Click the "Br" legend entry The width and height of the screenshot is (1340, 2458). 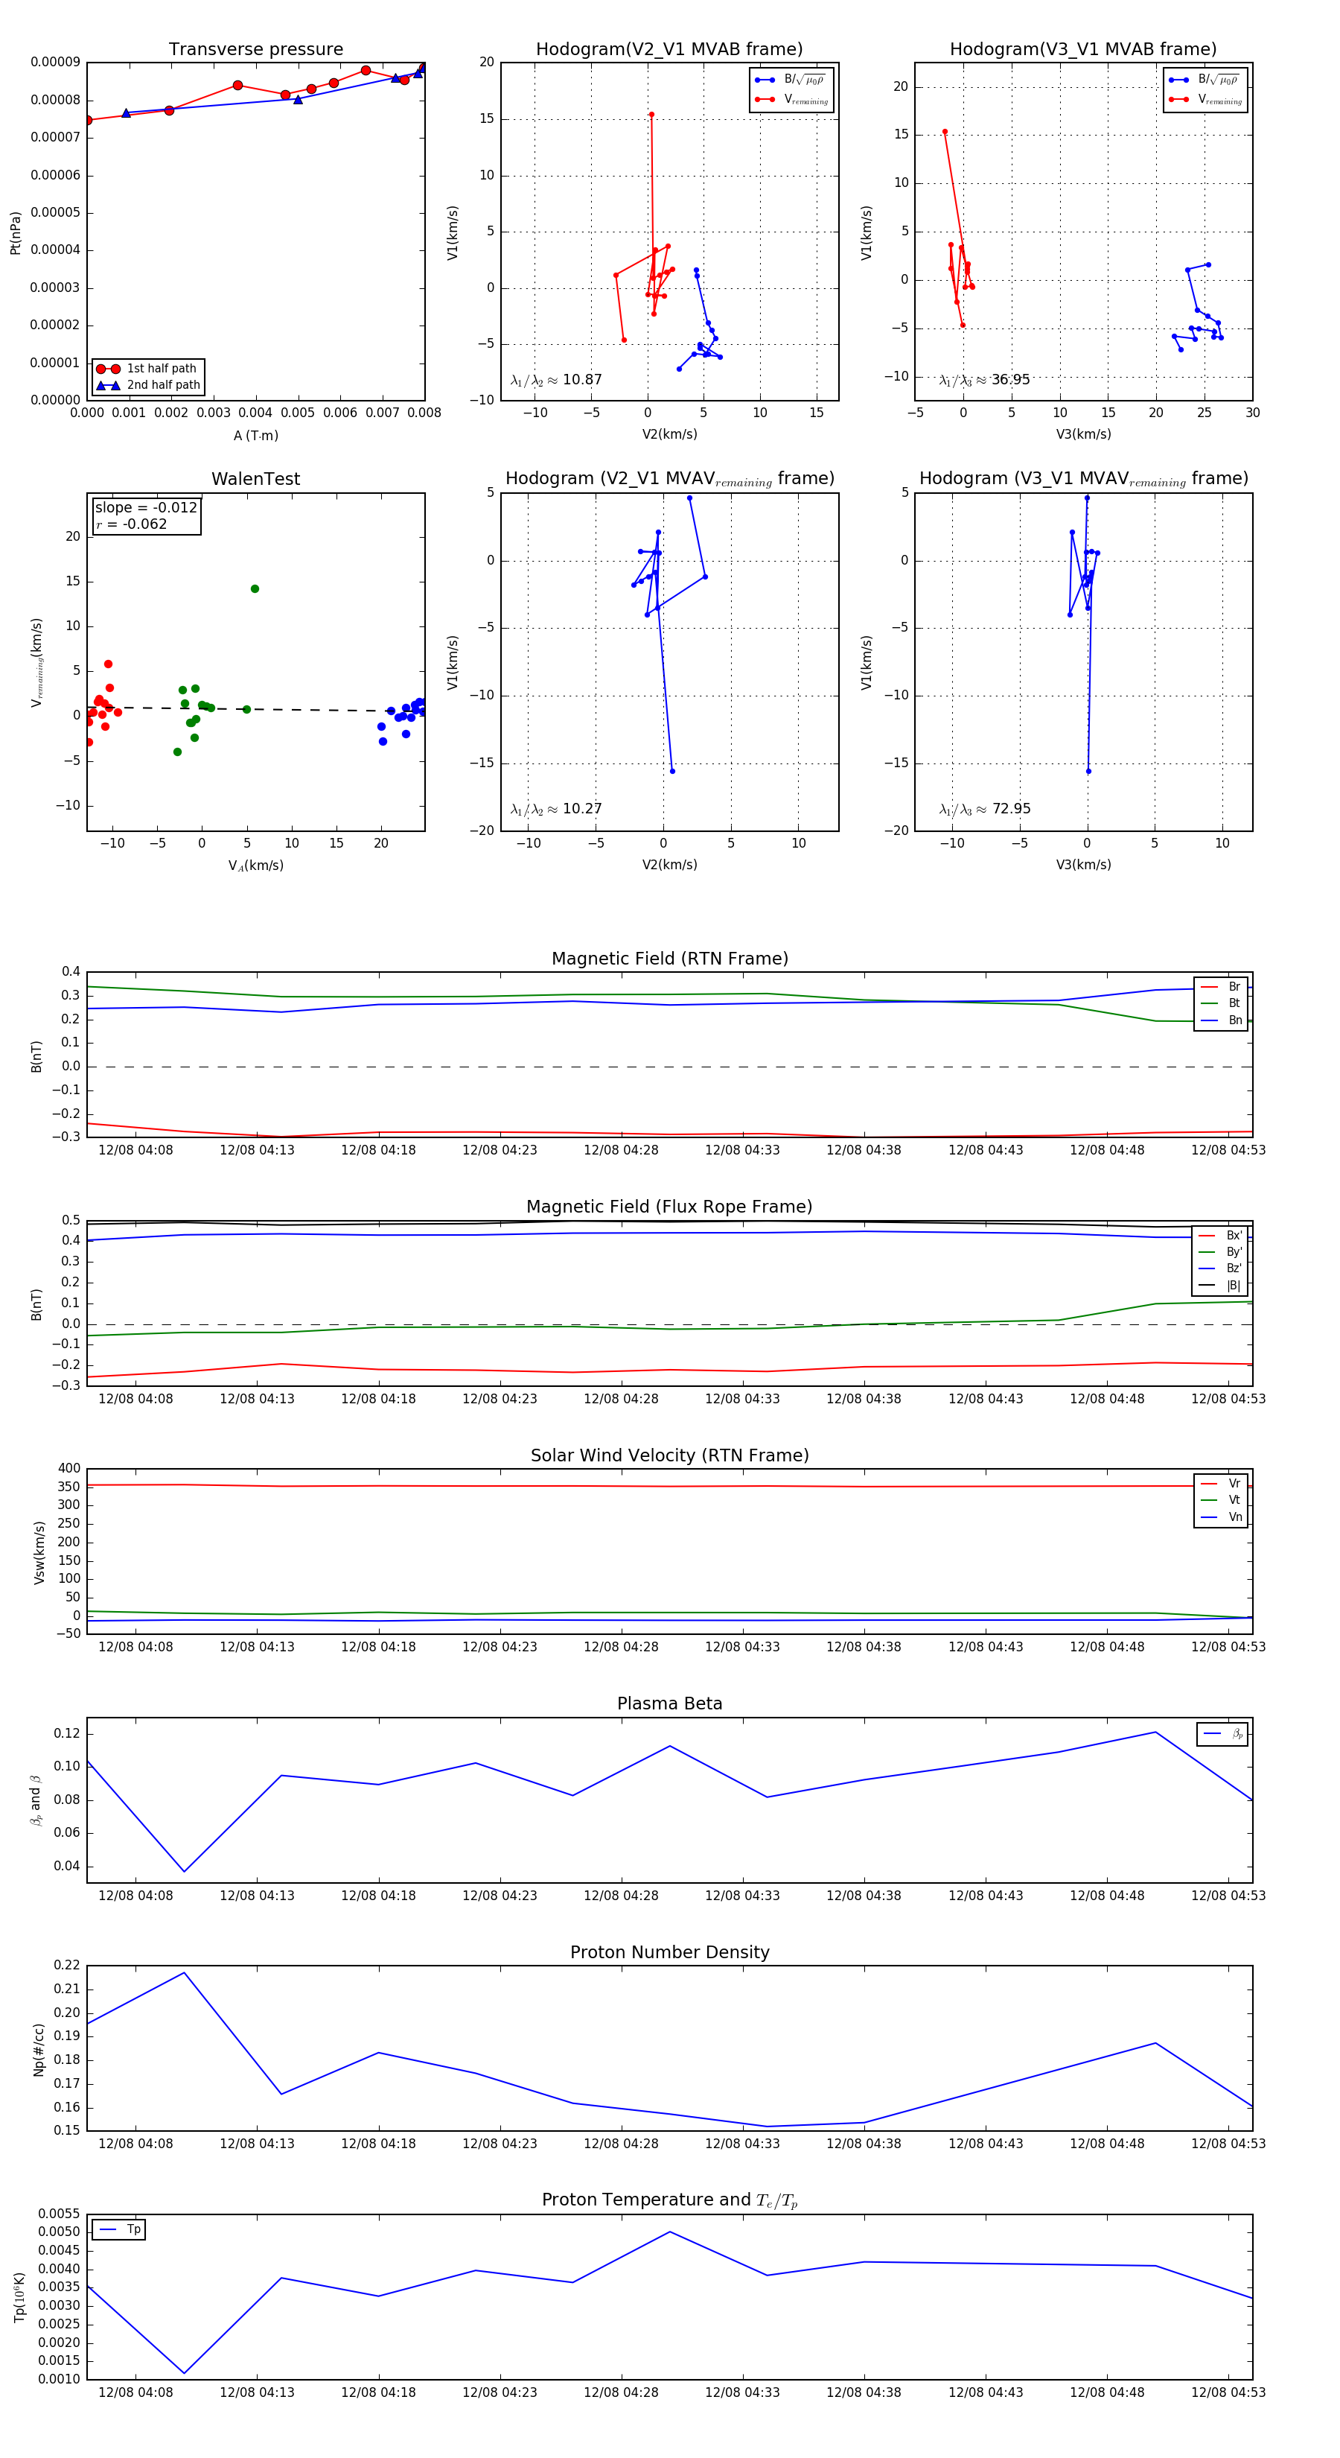tap(1221, 987)
